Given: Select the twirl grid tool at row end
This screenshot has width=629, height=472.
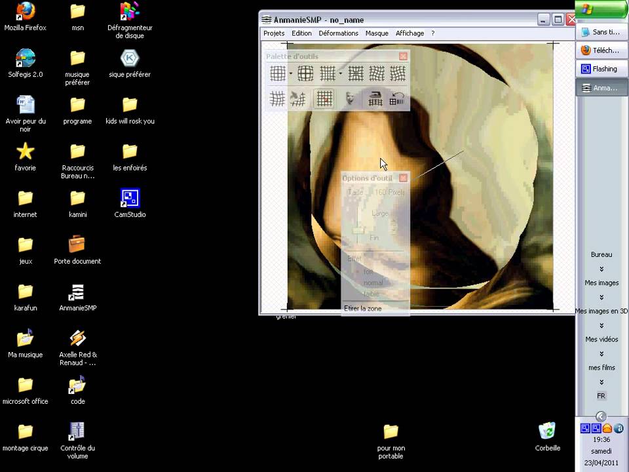Looking at the screenshot, I should [x=398, y=73].
